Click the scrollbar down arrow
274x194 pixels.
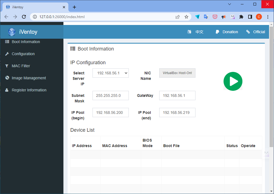(271, 192)
